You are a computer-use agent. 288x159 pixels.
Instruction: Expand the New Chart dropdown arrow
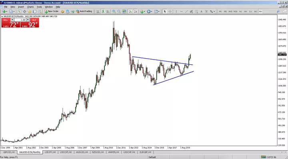pos(7,12)
